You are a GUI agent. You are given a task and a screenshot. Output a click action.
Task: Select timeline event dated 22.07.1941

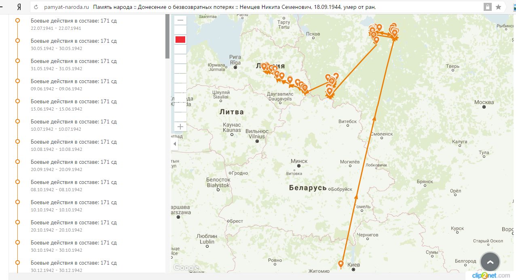(x=74, y=24)
